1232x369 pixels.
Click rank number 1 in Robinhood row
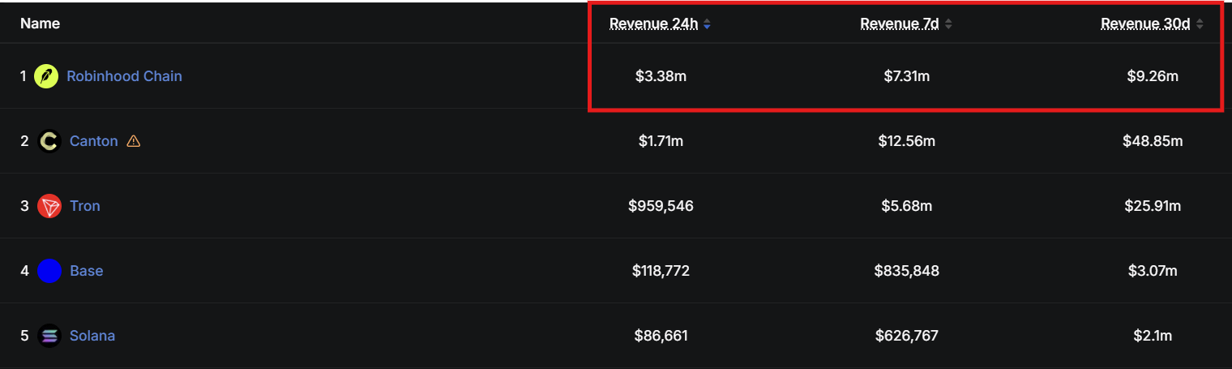pyautogui.click(x=24, y=76)
